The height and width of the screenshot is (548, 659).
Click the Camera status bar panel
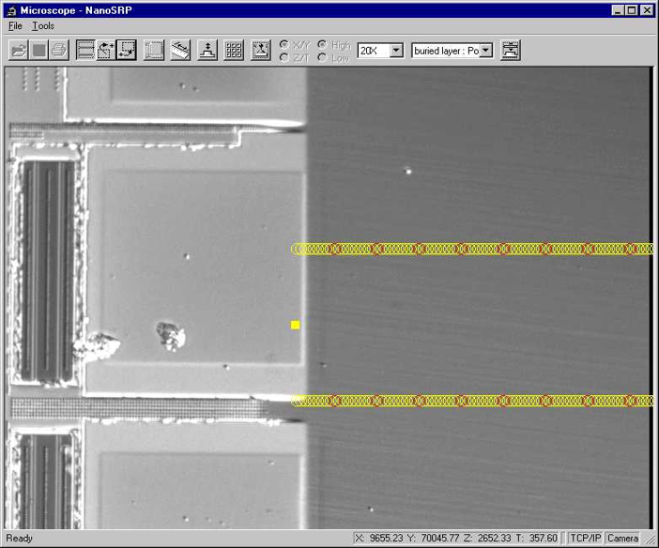click(622, 538)
